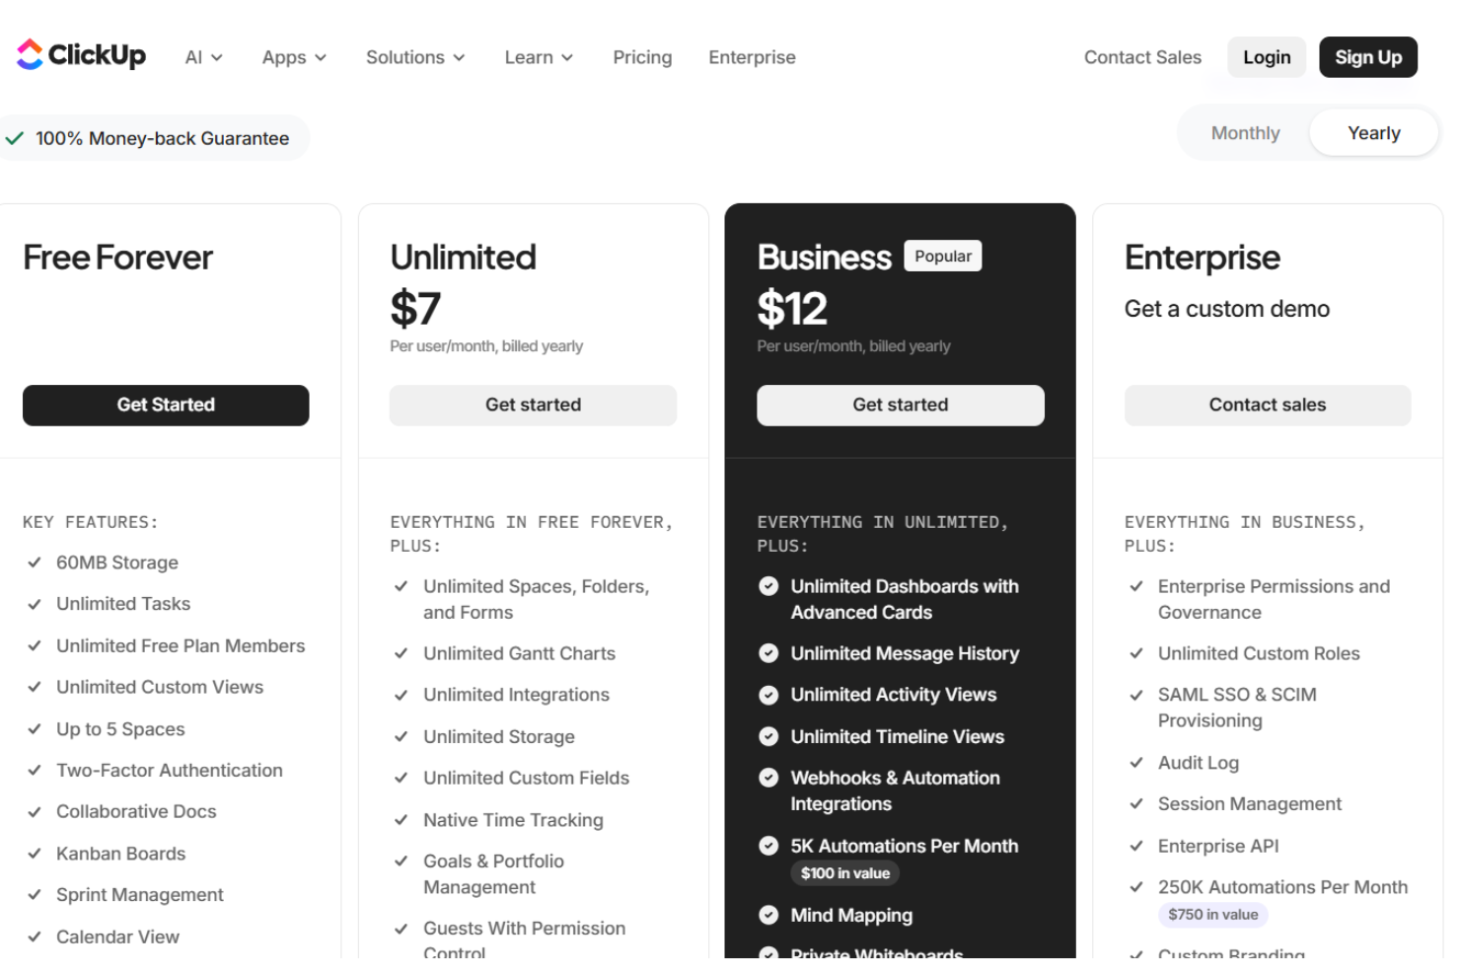Image resolution: width=1460 pixels, height=974 pixels.
Task: Select the Yearly billing option
Action: [1373, 132]
